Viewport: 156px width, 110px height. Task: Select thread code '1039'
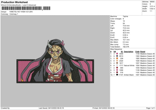[x=138, y=68]
